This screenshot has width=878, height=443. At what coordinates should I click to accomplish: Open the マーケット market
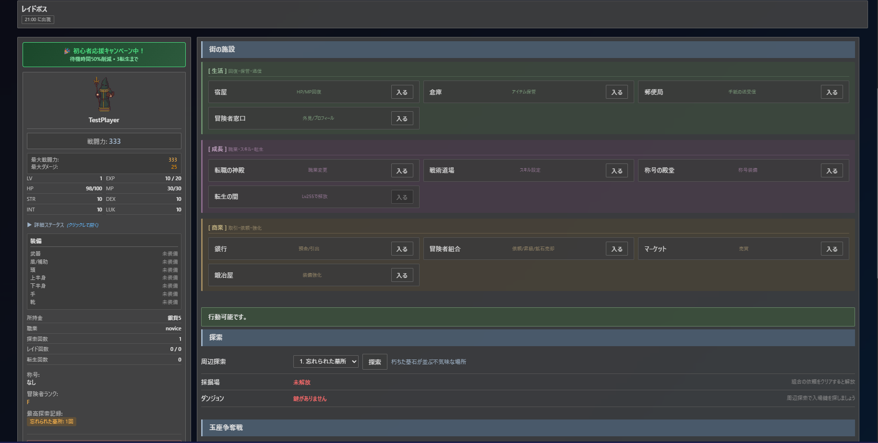coord(831,249)
